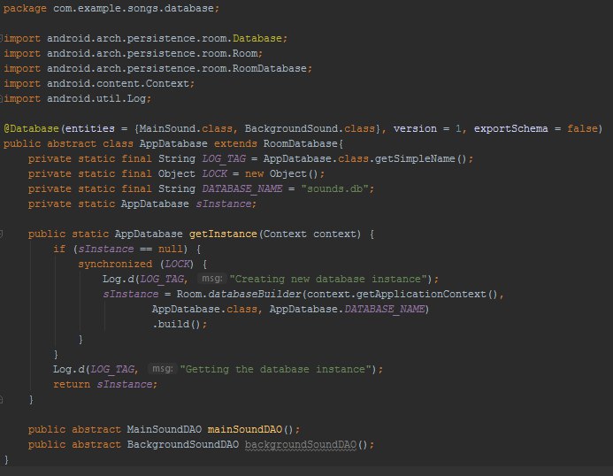Image resolution: width=613 pixels, height=476 pixels.
Task: Click android.util.Log import
Action: coord(96,98)
